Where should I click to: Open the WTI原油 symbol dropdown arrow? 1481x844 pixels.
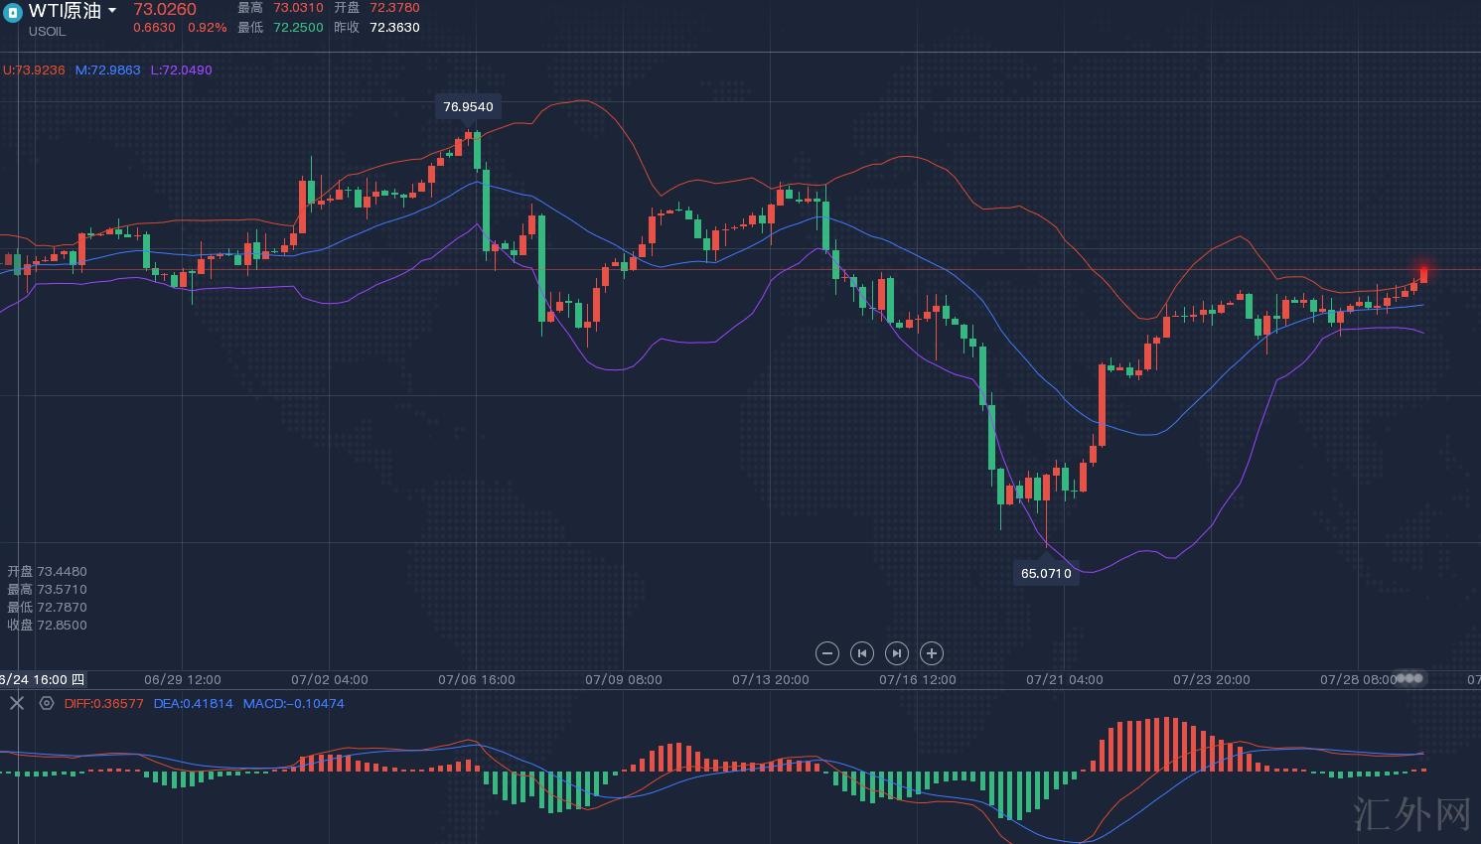[112, 11]
